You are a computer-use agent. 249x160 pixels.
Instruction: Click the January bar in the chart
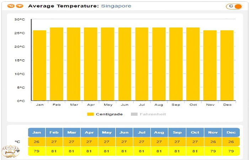pos(39,65)
